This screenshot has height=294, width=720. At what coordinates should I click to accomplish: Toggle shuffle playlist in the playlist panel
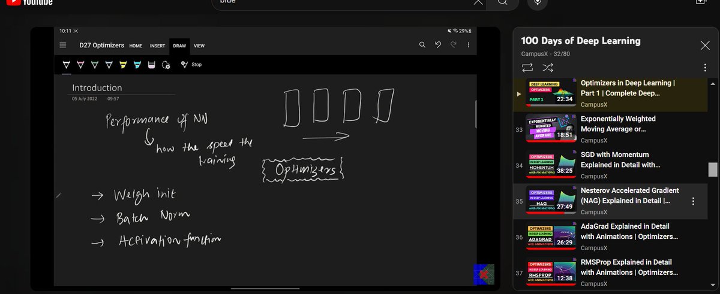tap(548, 67)
